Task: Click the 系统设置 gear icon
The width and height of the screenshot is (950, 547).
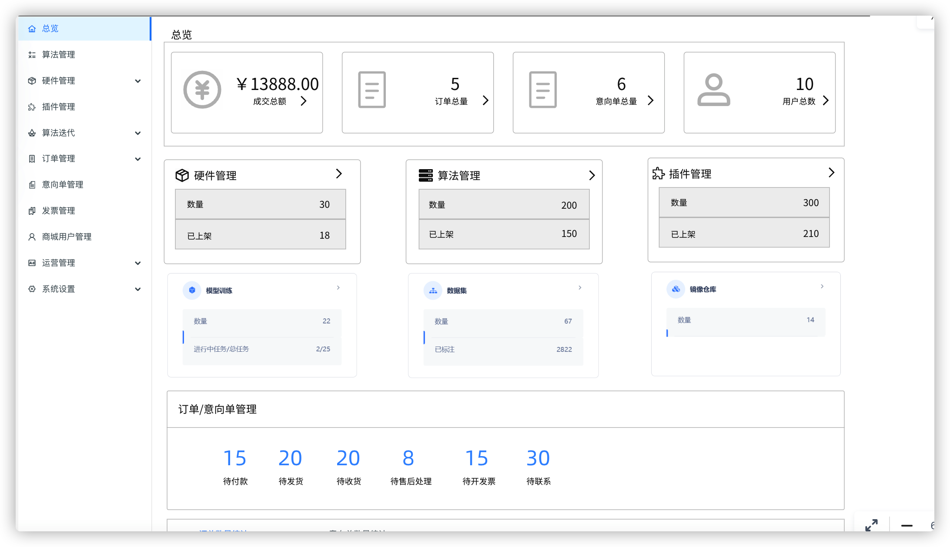Action: pos(32,289)
